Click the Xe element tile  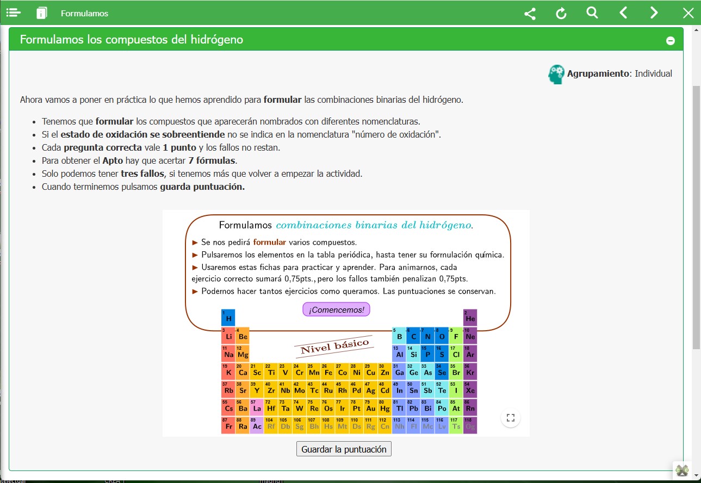pyautogui.click(x=470, y=389)
